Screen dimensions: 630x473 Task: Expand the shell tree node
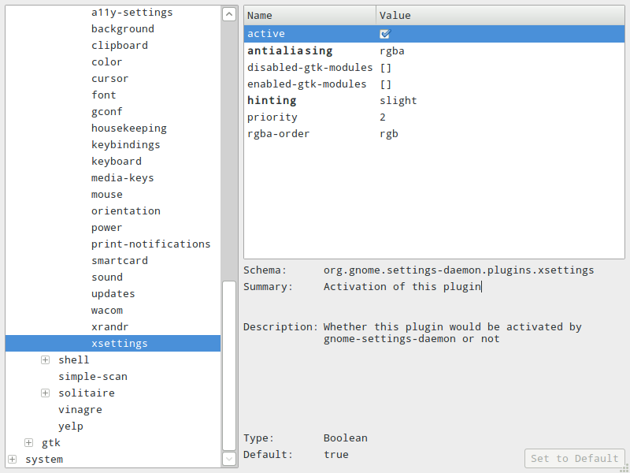click(45, 360)
